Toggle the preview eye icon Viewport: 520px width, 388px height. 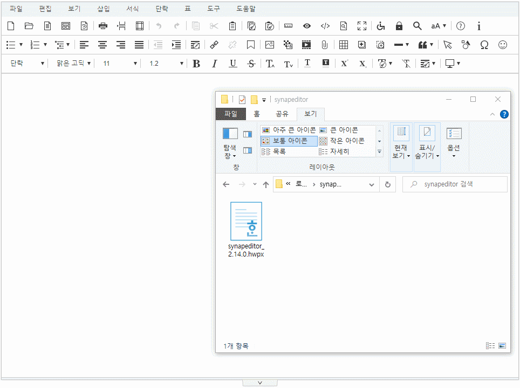306,26
